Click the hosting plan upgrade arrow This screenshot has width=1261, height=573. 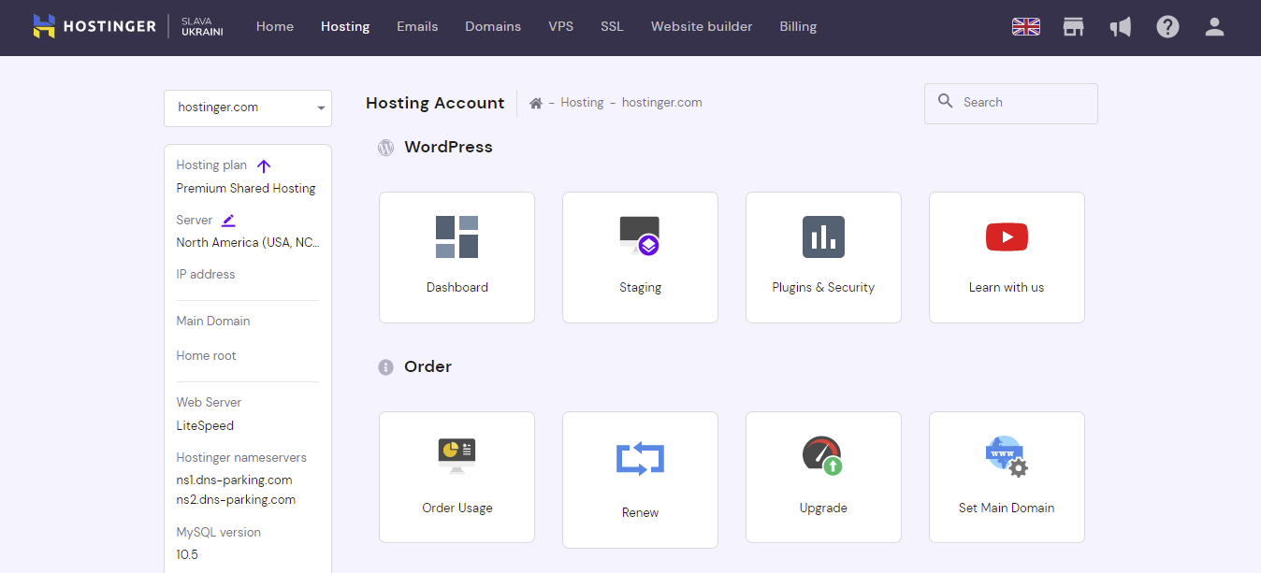263,165
